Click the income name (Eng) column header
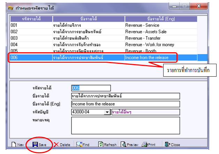 [161, 19]
